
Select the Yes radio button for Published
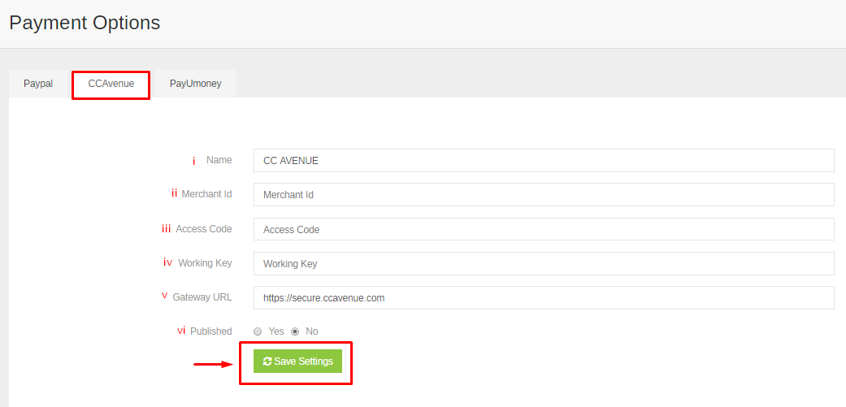click(x=258, y=331)
